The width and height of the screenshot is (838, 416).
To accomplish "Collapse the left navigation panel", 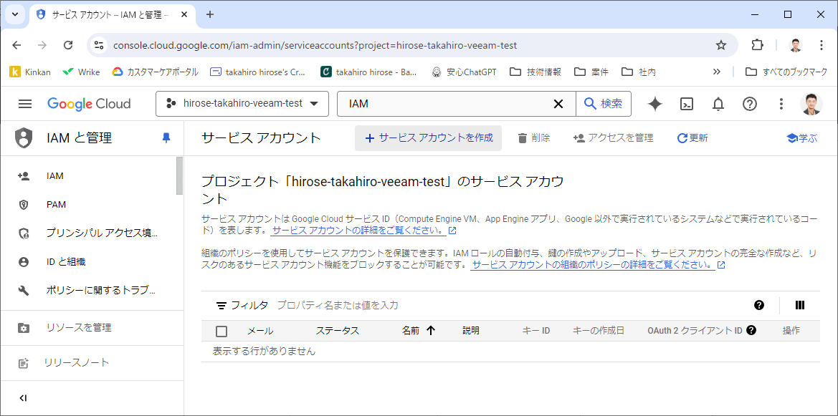I will pos(23,398).
